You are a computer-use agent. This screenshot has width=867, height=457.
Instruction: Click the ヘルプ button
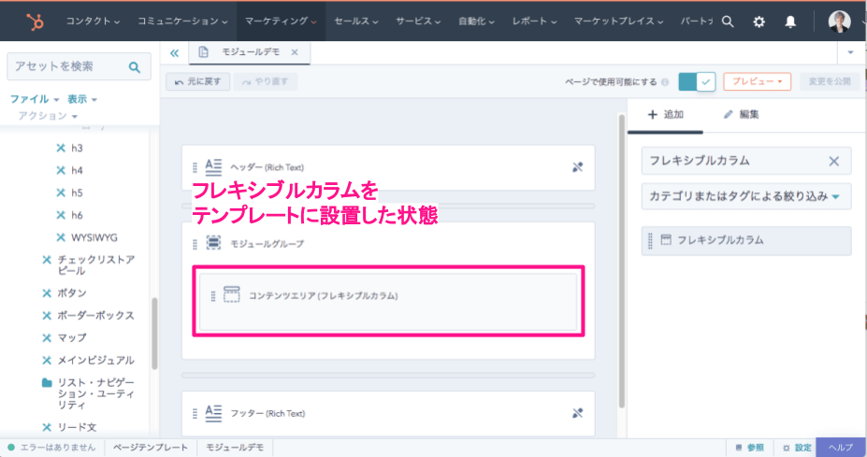[x=841, y=448]
